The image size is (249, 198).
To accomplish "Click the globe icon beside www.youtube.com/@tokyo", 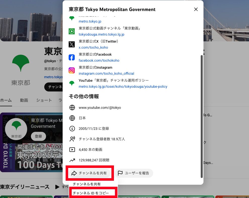I will point(72,108).
